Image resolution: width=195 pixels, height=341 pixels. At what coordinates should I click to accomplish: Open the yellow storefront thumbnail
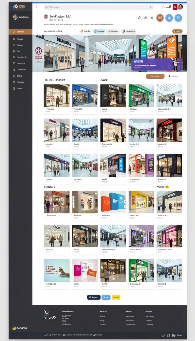[x=141, y=202]
